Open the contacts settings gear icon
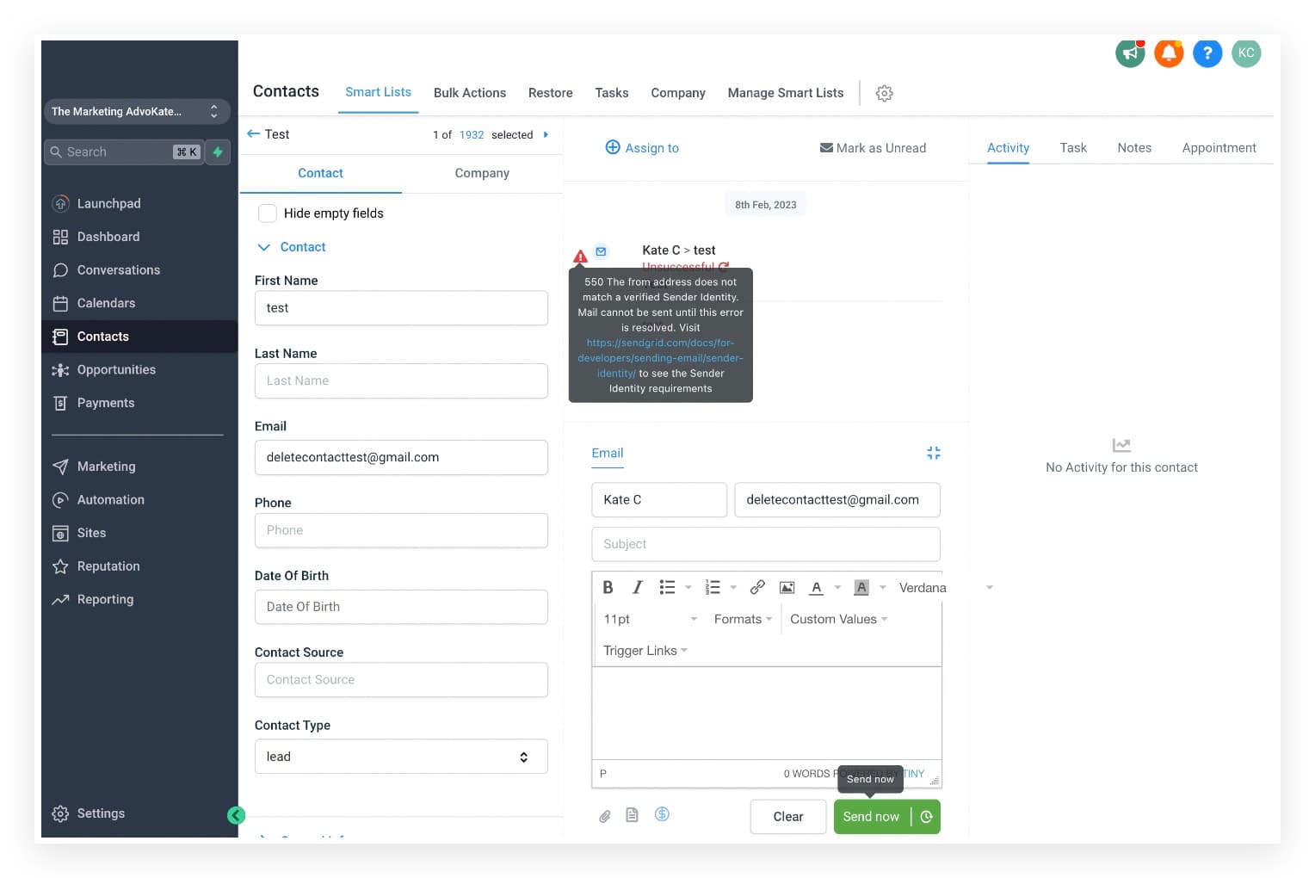1315x878 pixels. point(884,93)
